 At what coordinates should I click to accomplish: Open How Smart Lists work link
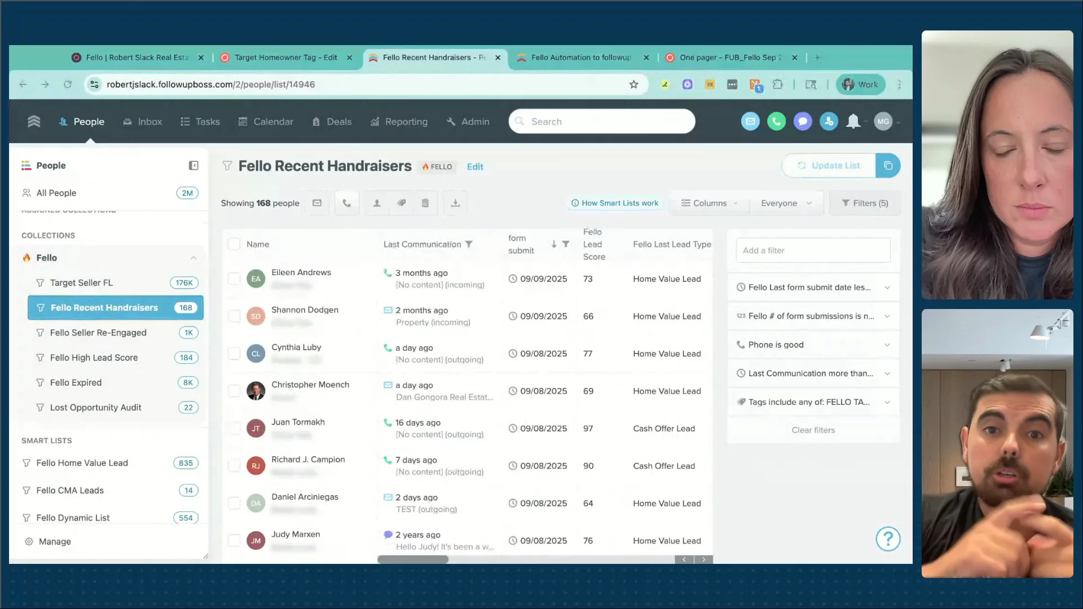click(615, 203)
